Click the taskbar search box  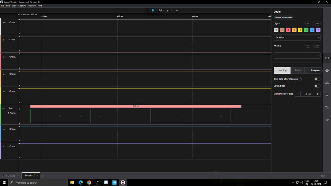point(38,183)
